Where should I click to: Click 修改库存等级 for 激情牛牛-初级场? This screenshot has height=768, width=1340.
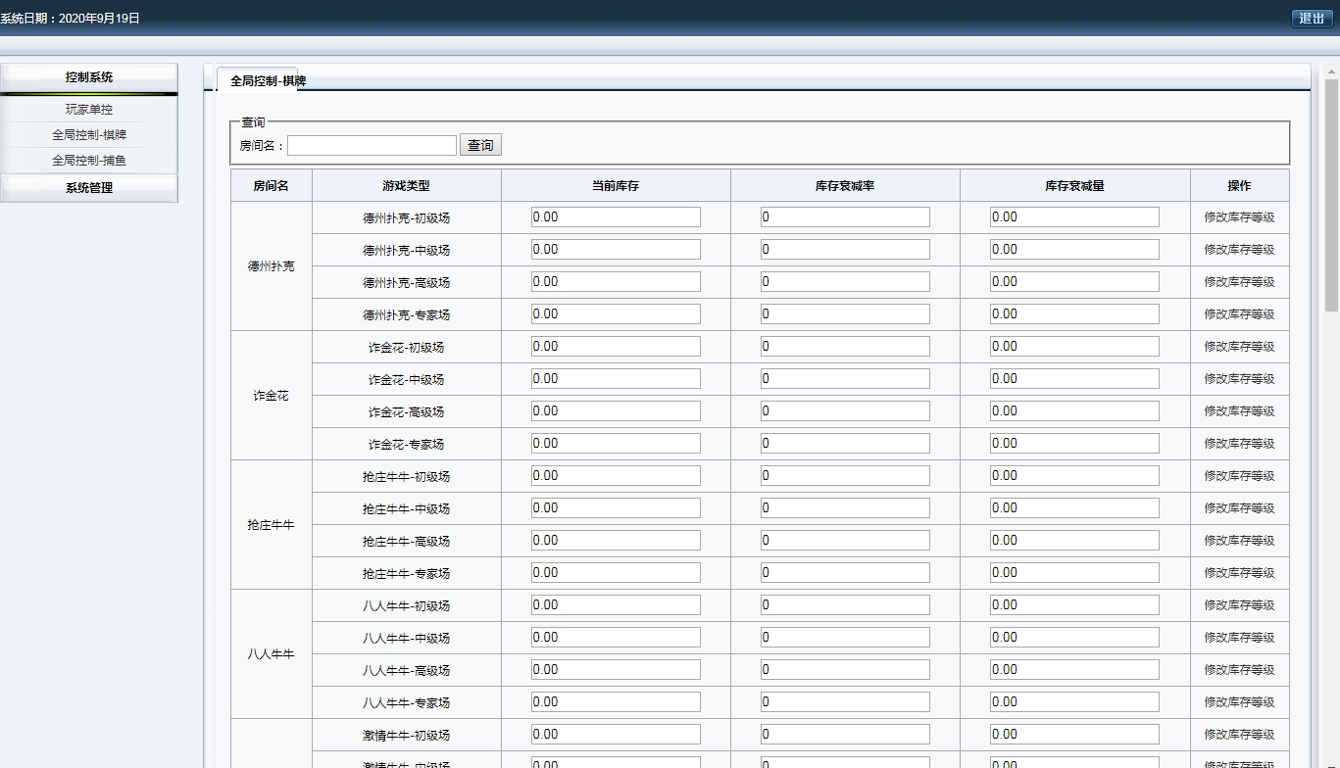(x=1239, y=735)
